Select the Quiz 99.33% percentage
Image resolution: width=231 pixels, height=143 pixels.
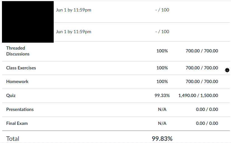162,95
